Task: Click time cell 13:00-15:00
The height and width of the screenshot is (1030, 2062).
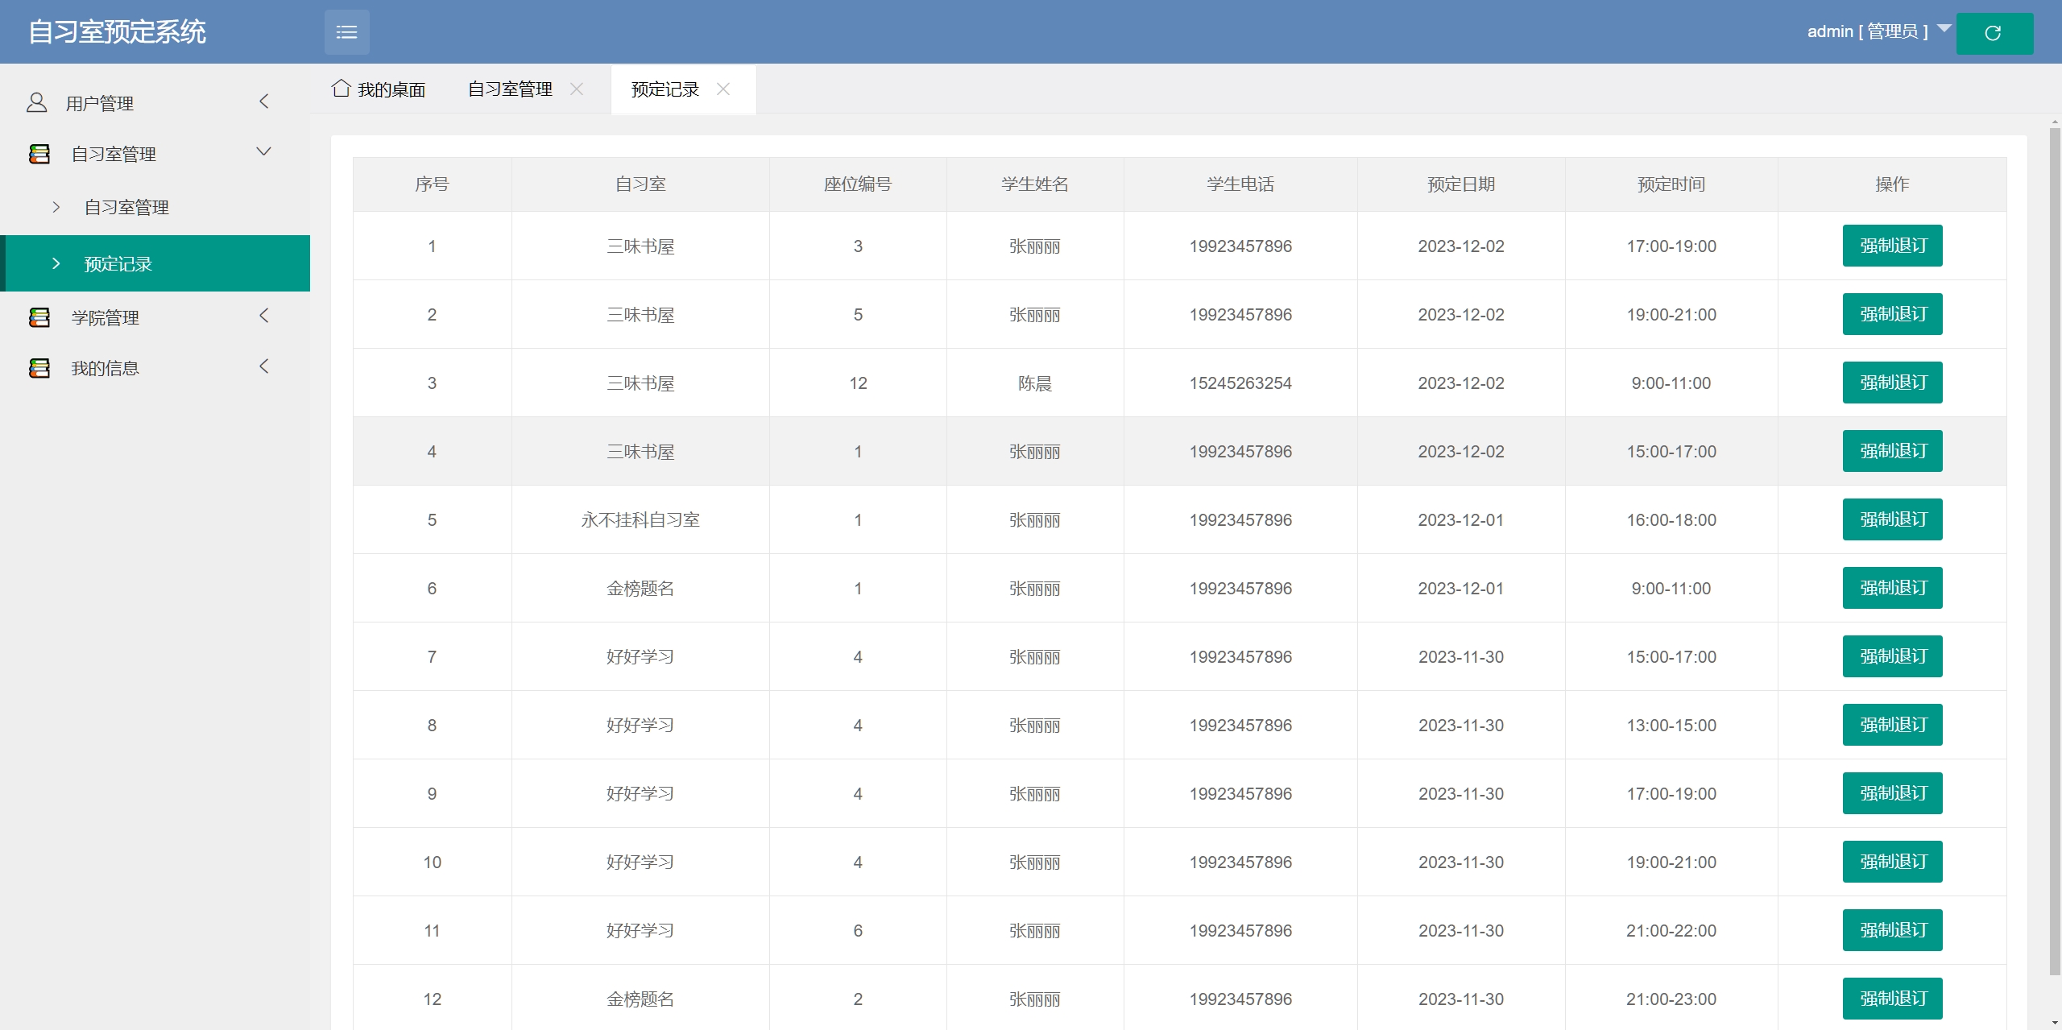Action: click(x=1671, y=726)
